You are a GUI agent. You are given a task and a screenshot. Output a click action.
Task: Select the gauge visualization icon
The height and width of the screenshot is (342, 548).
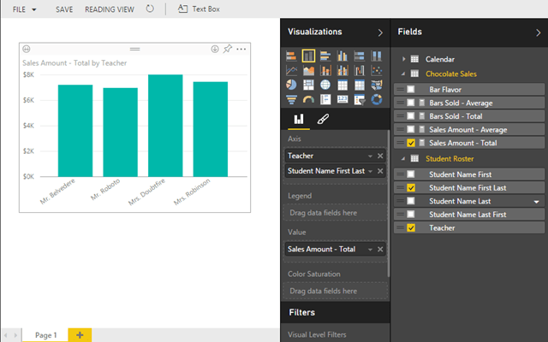click(308, 99)
